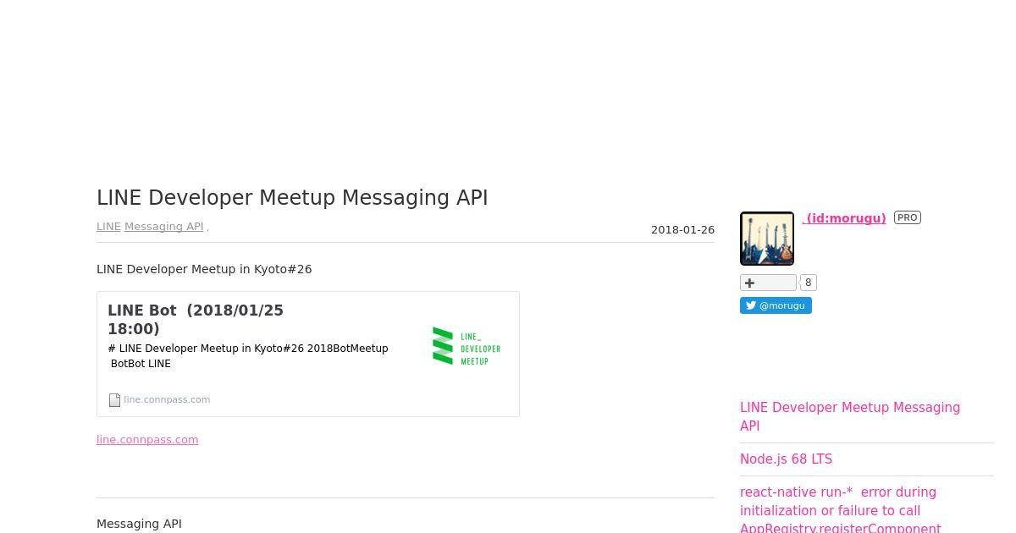
Task: Open the 2018-01-26 date link
Action: (682, 230)
